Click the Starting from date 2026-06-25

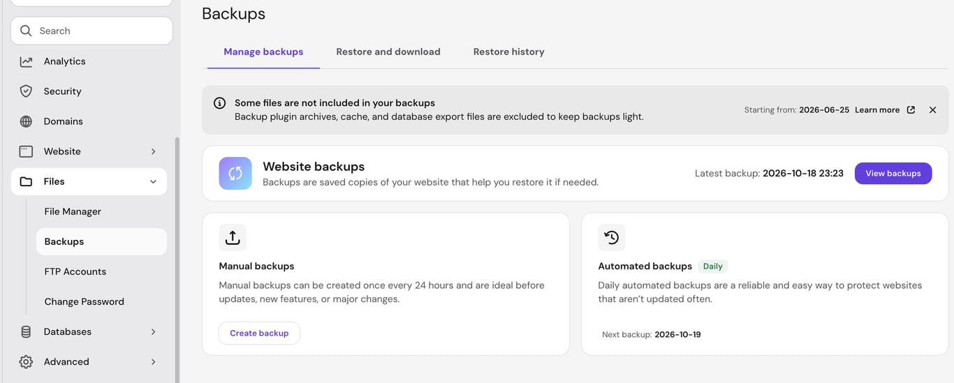click(824, 110)
